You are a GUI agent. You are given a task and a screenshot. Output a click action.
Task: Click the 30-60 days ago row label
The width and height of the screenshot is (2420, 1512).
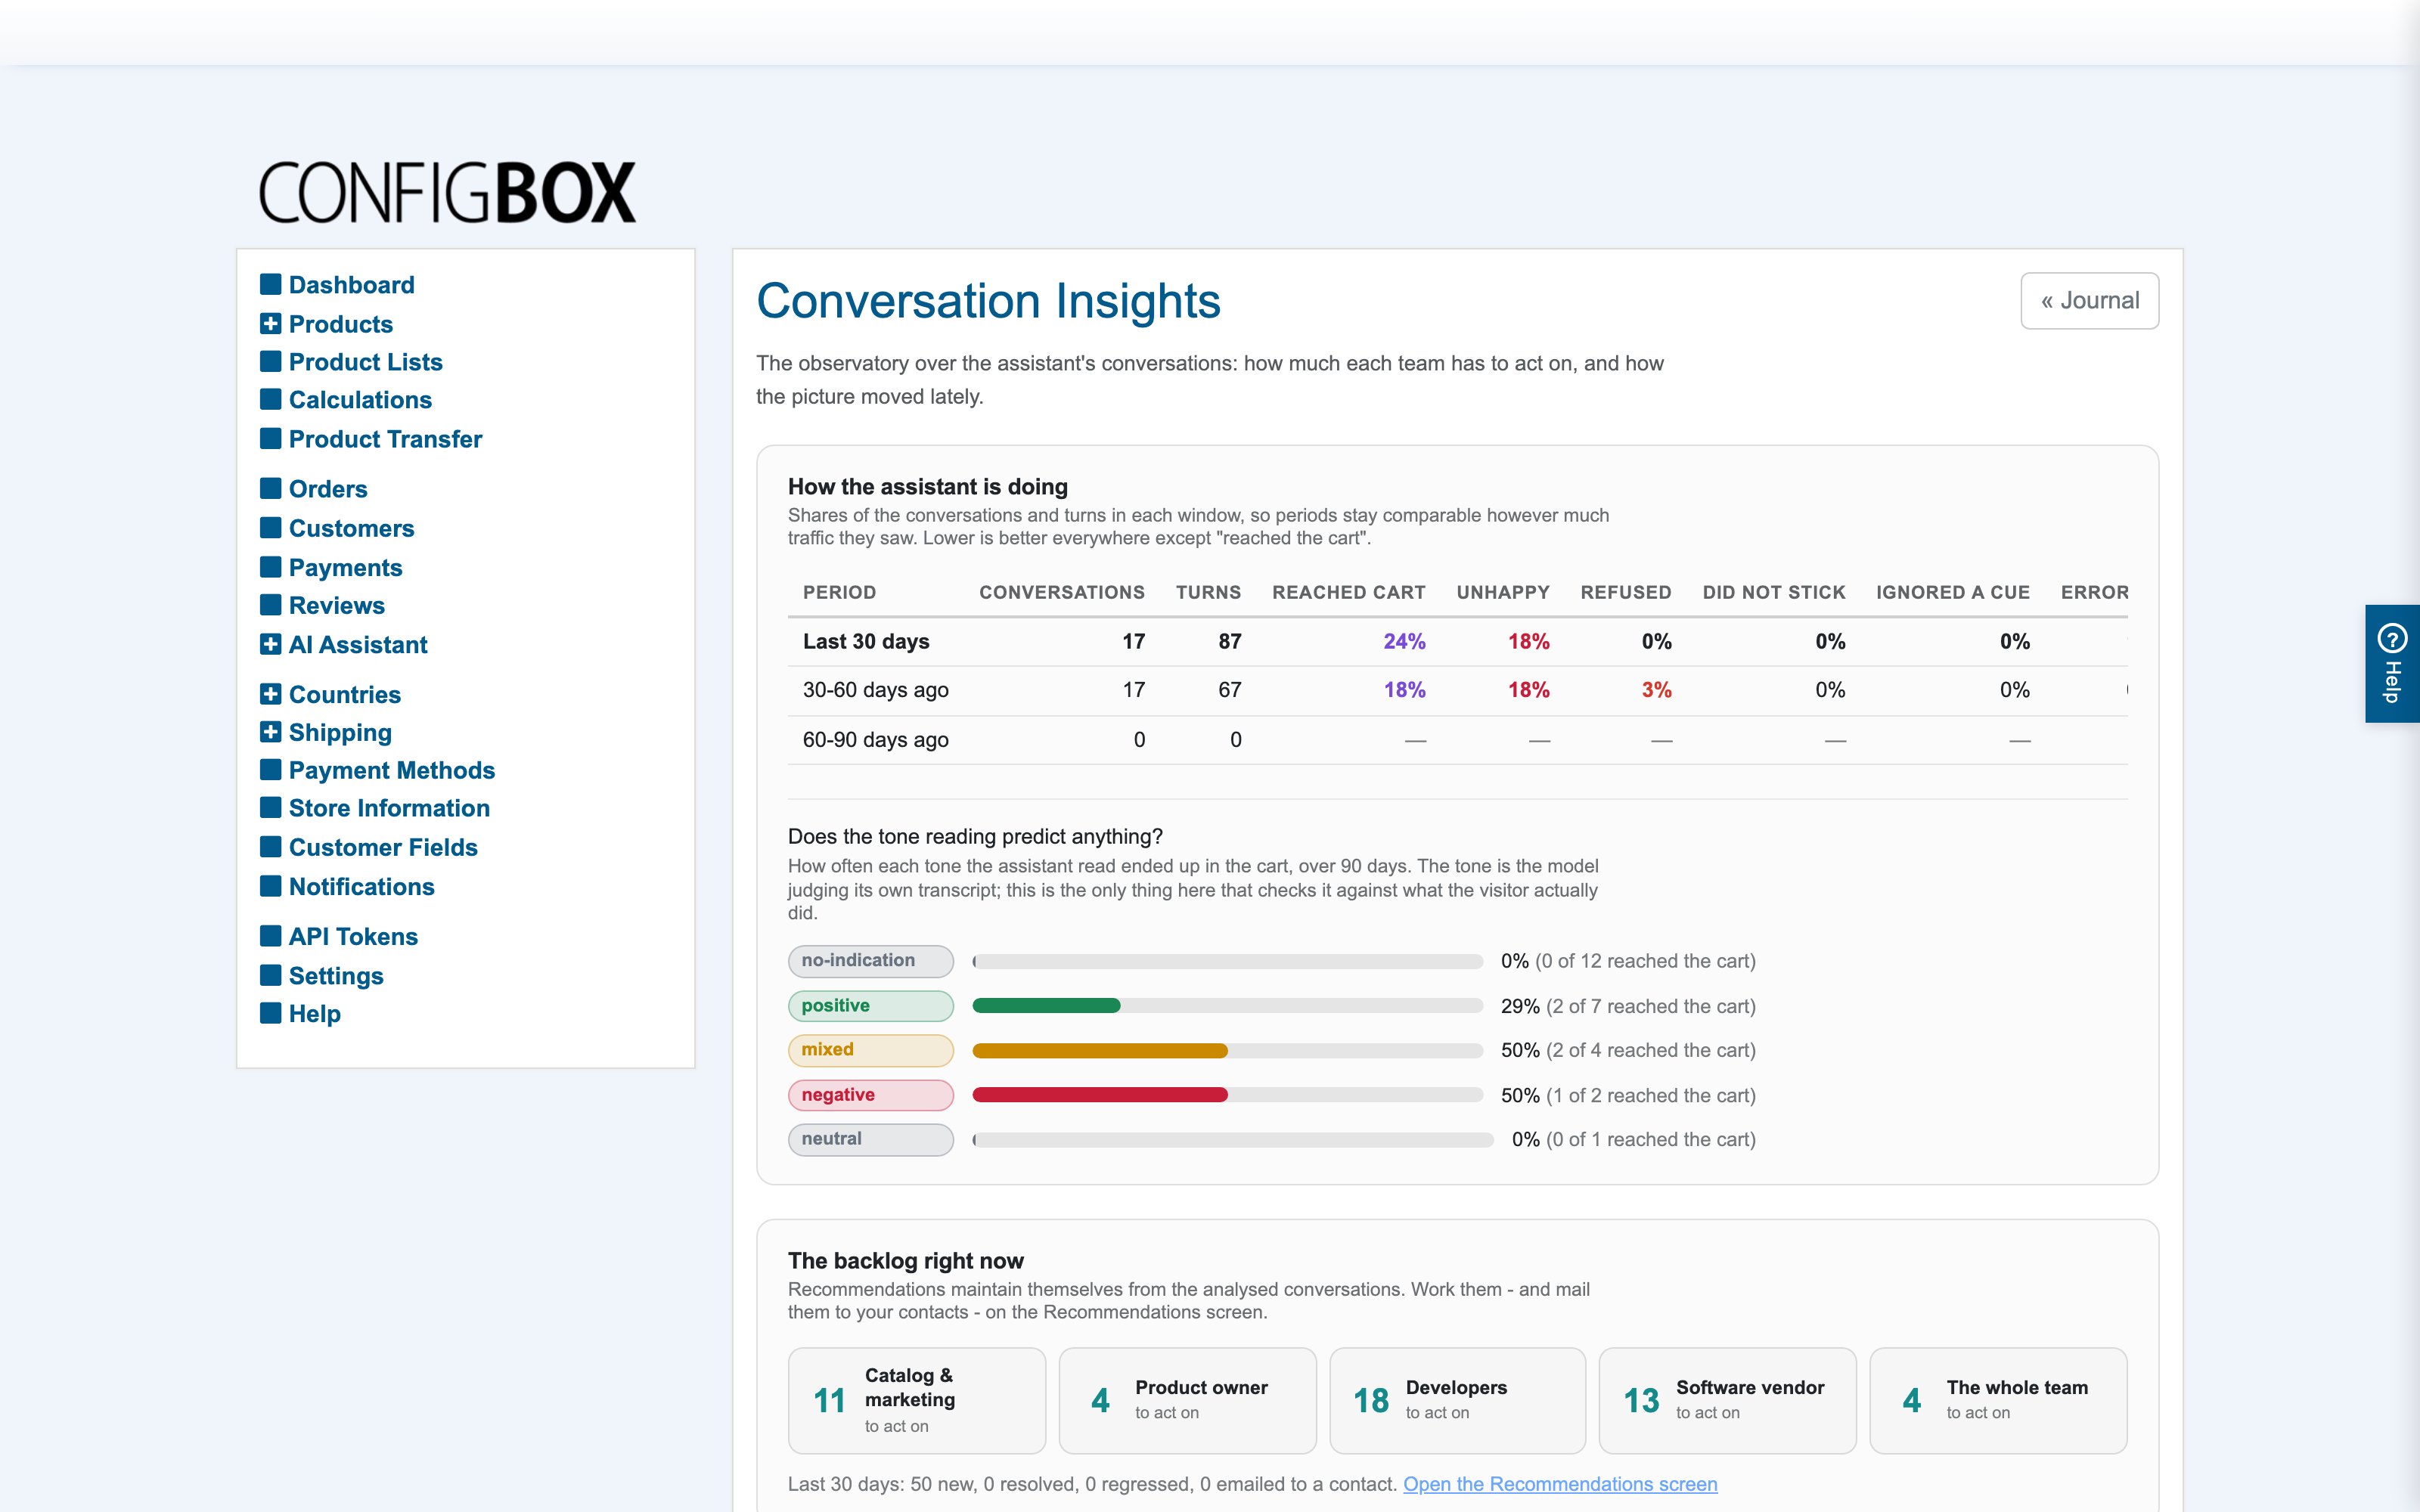click(x=875, y=690)
